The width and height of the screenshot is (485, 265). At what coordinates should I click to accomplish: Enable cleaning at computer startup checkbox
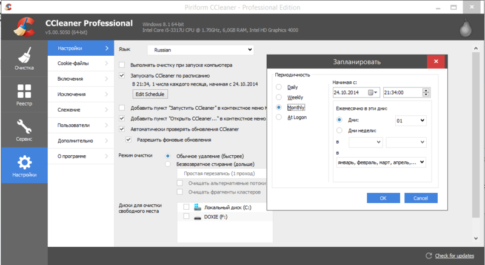pos(122,65)
